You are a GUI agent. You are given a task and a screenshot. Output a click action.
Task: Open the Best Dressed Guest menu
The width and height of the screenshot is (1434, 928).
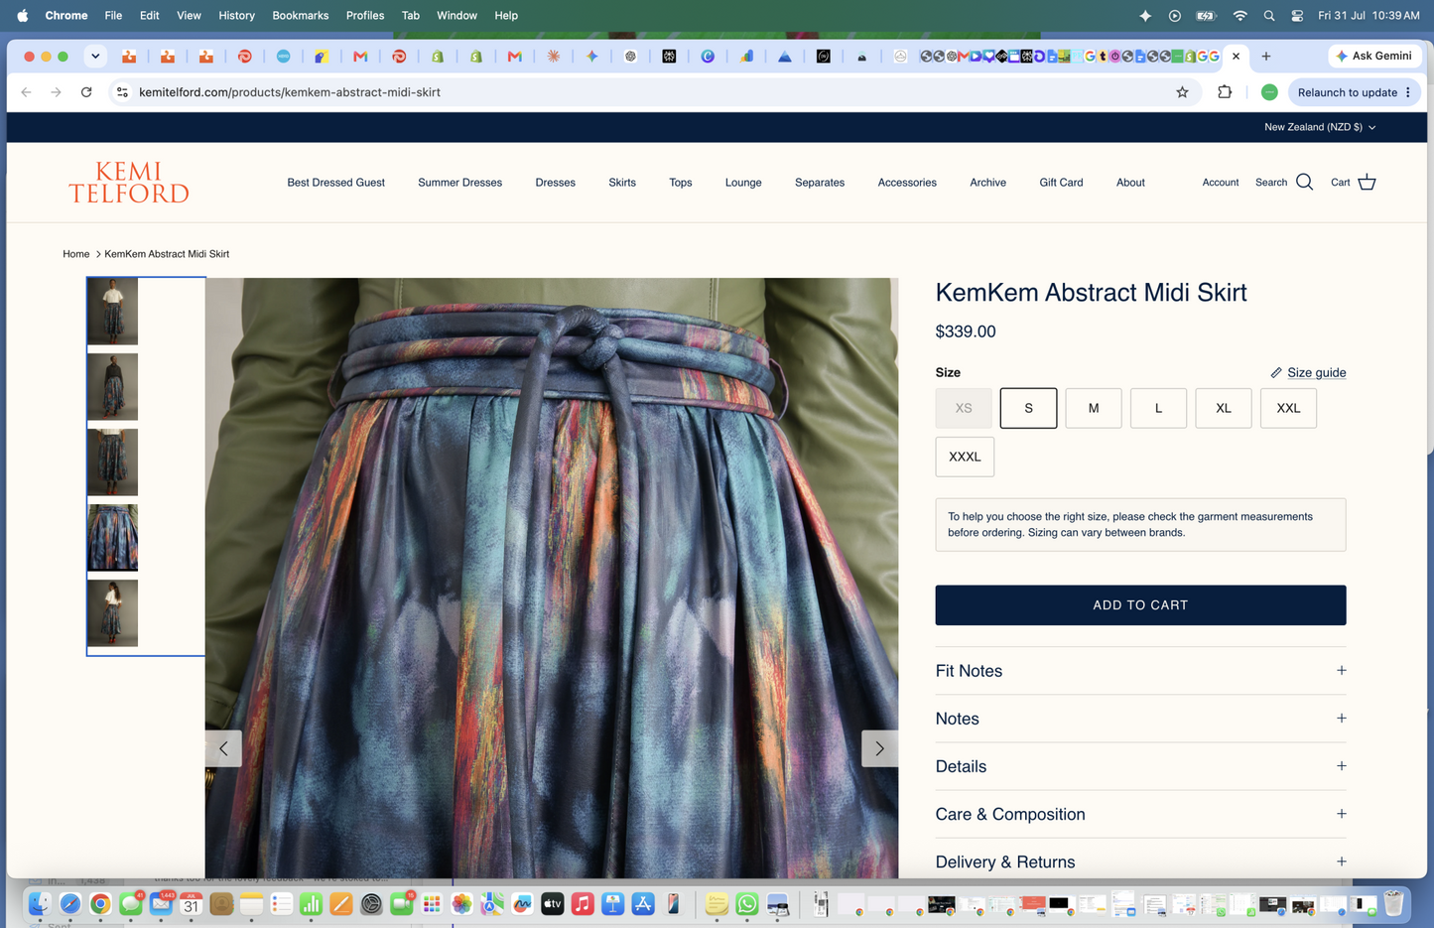(x=335, y=183)
